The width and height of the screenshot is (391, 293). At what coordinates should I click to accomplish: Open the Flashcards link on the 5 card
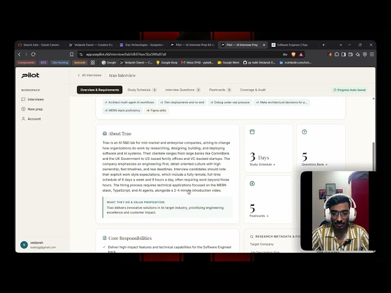click(x=259, y=216)
